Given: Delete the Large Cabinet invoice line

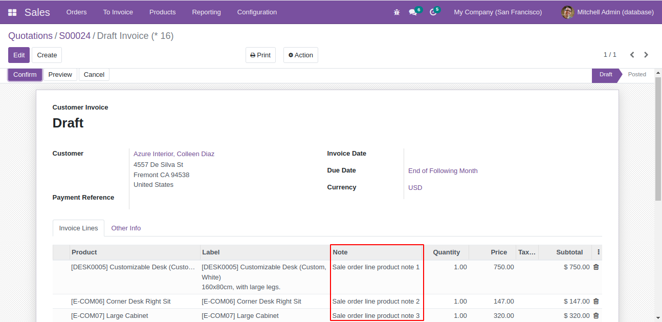Looking at the screenshot, I should click(596, 316).
